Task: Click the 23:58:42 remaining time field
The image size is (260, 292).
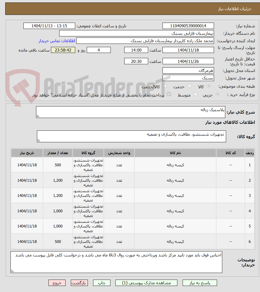Action: click(x=63, y=50)
